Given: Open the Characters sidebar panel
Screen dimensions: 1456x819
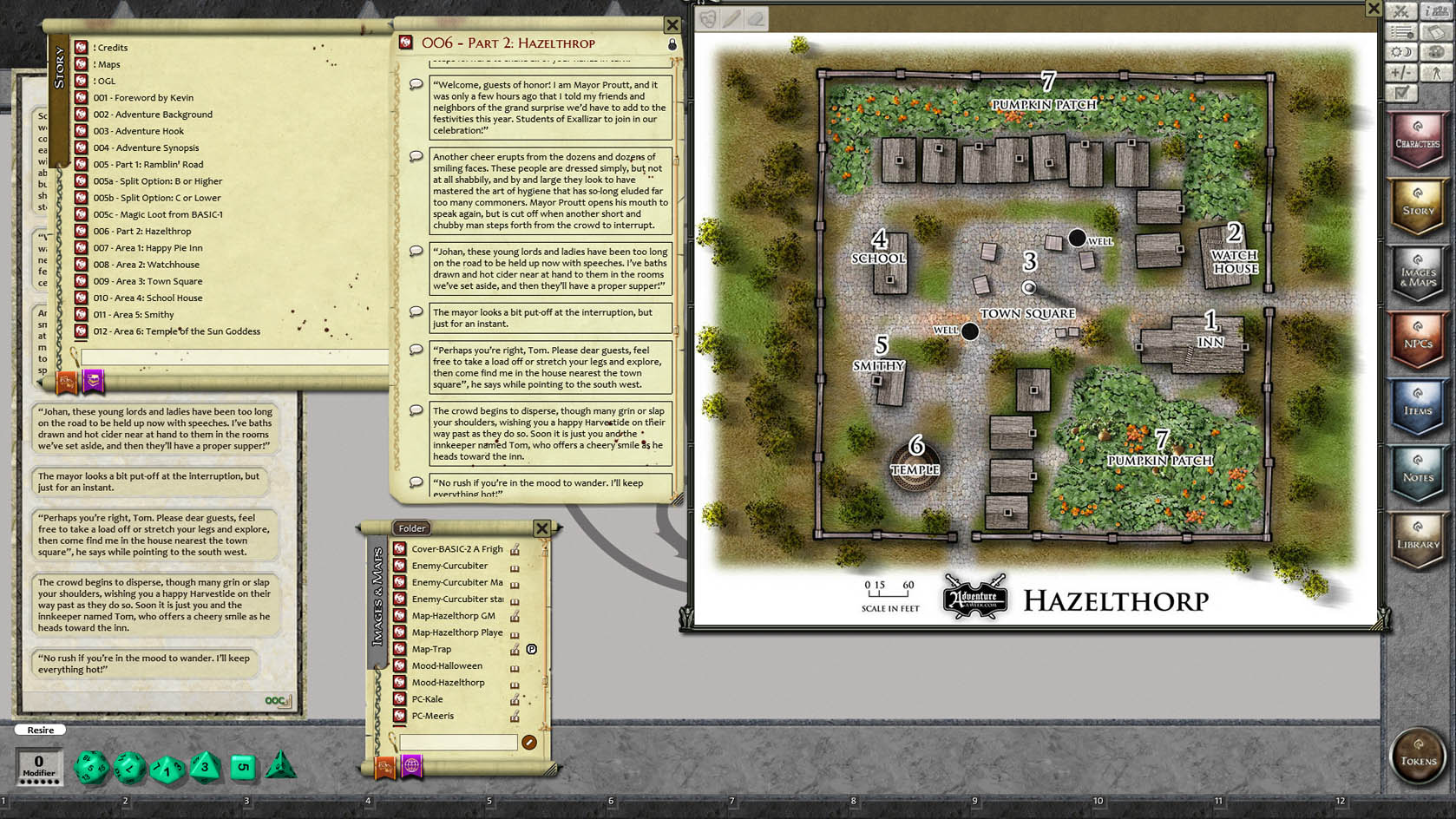Looking at the screenshot, I should [1419, 143].
